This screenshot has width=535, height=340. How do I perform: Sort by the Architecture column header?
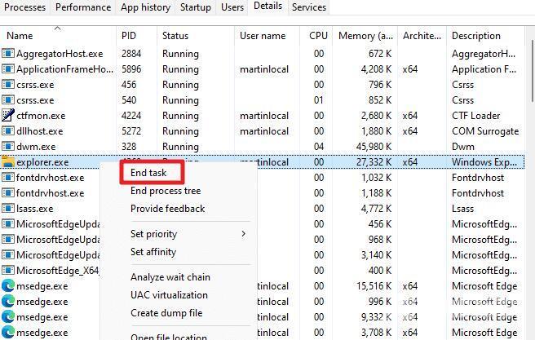tap(422, 36)
